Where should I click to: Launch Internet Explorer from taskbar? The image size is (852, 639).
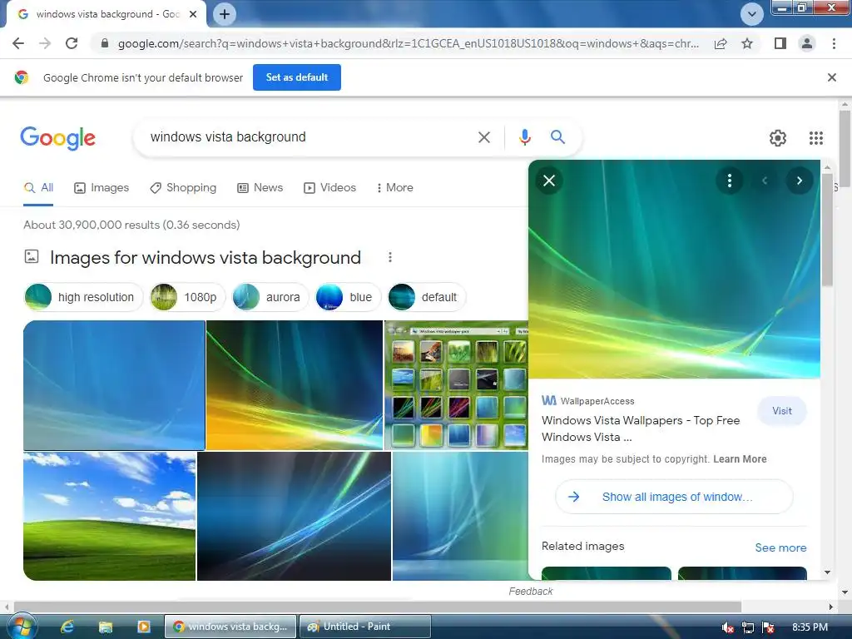tap(67, 627)
